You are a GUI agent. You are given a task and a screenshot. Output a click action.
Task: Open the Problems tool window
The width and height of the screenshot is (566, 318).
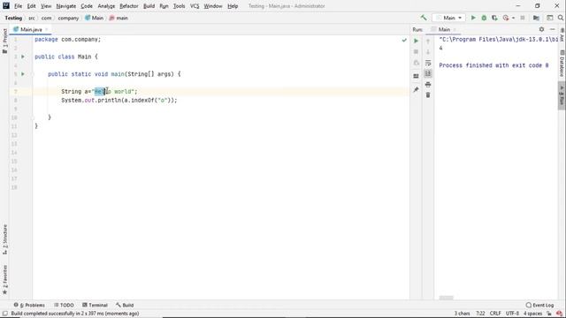tap(29, 305)
